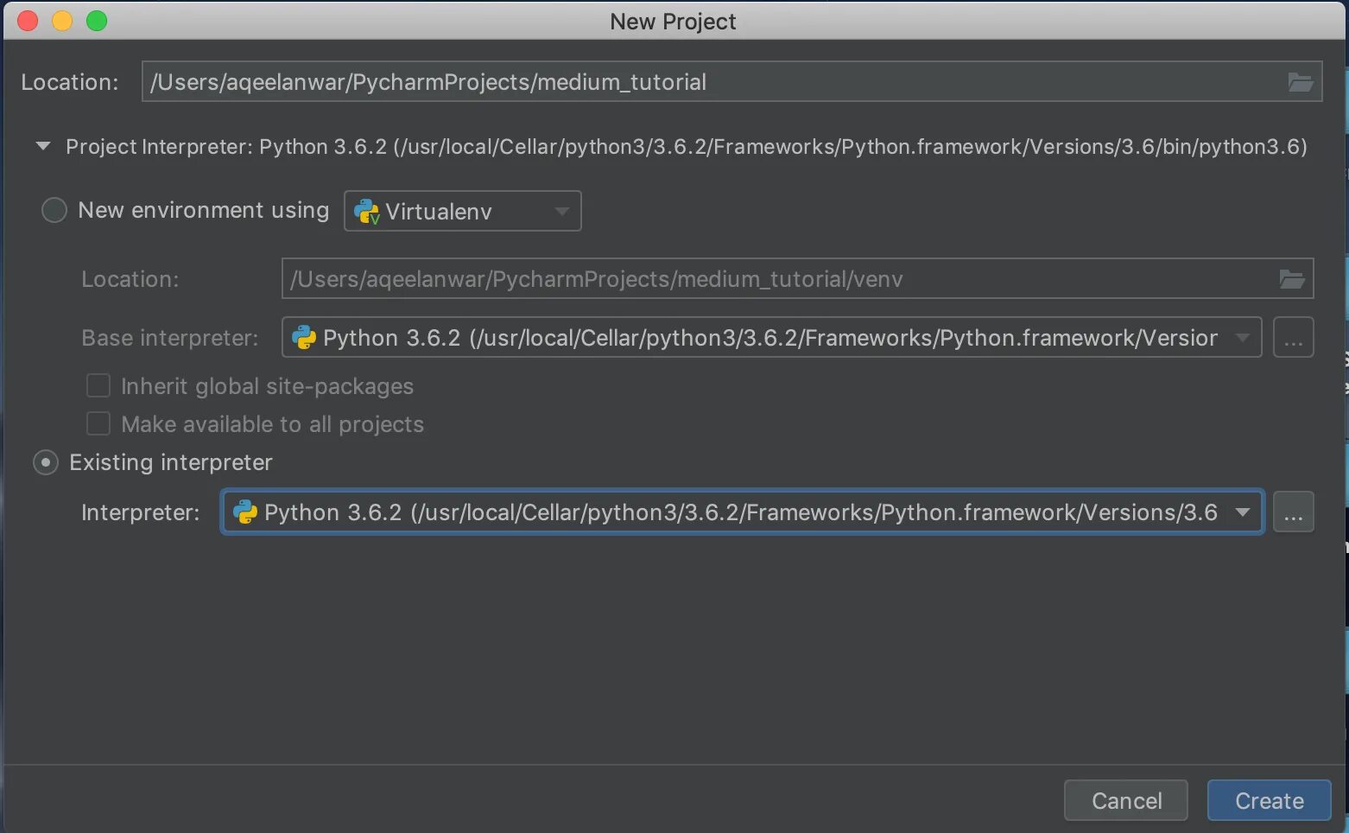Enable Inherit global site-packages checkbox
This screenshot has width=1349, height=833.
click(x=98, y=385)
